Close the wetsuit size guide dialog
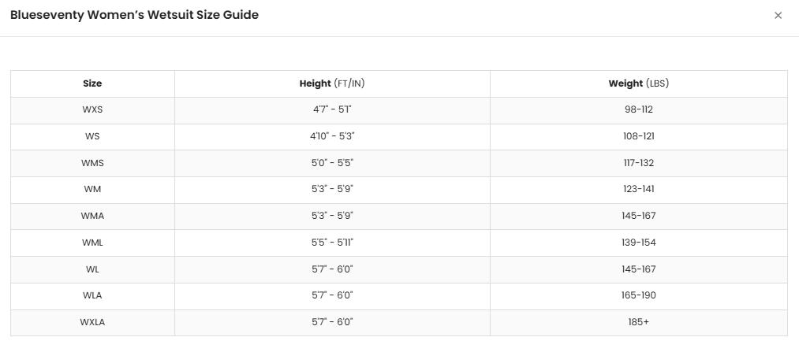The image size is (799, 352). tap(778, 15)
